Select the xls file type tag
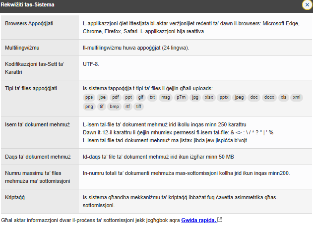 coord(283,97)
